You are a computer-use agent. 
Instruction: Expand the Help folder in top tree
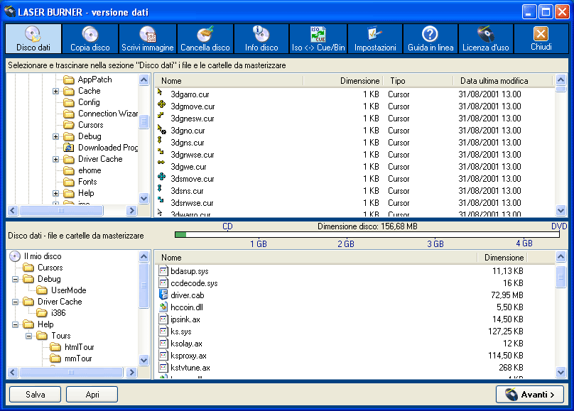55,193
